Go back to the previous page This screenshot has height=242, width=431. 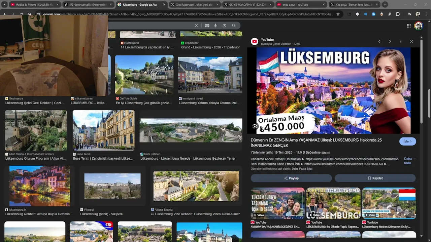tap(5, 14)
